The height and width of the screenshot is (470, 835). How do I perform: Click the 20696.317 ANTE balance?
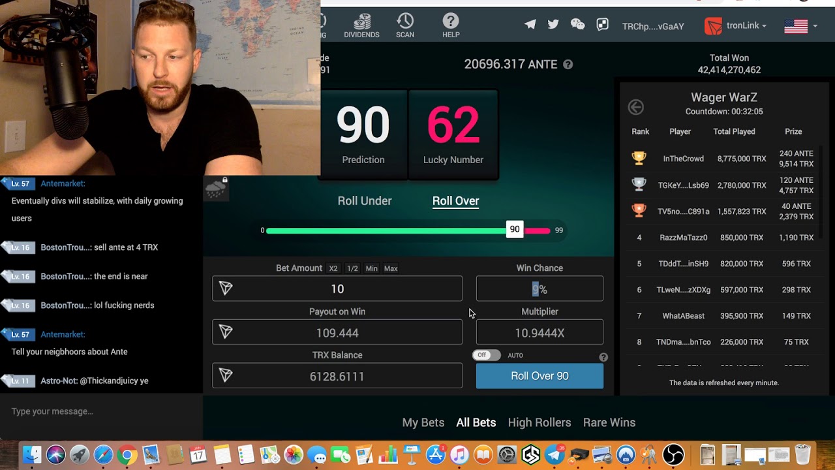click(511, 64)
